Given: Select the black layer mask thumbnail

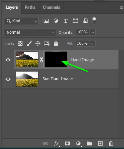Looking at the screenshot, I should [56, 60].
